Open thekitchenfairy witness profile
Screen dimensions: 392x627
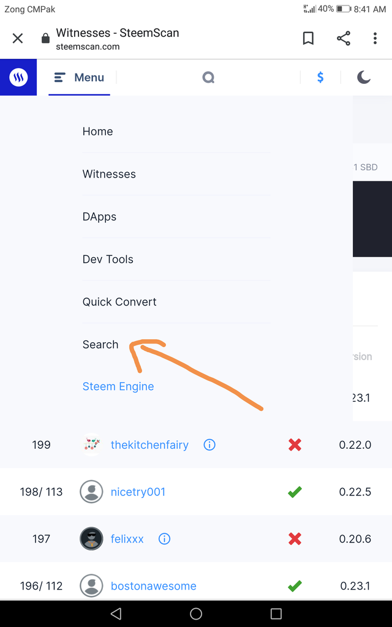(149, 445)
